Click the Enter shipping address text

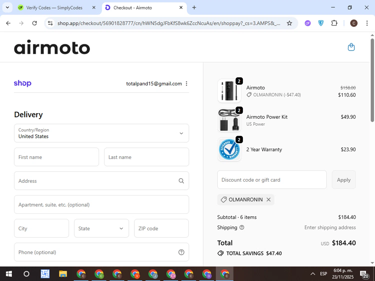pos(330,227)
